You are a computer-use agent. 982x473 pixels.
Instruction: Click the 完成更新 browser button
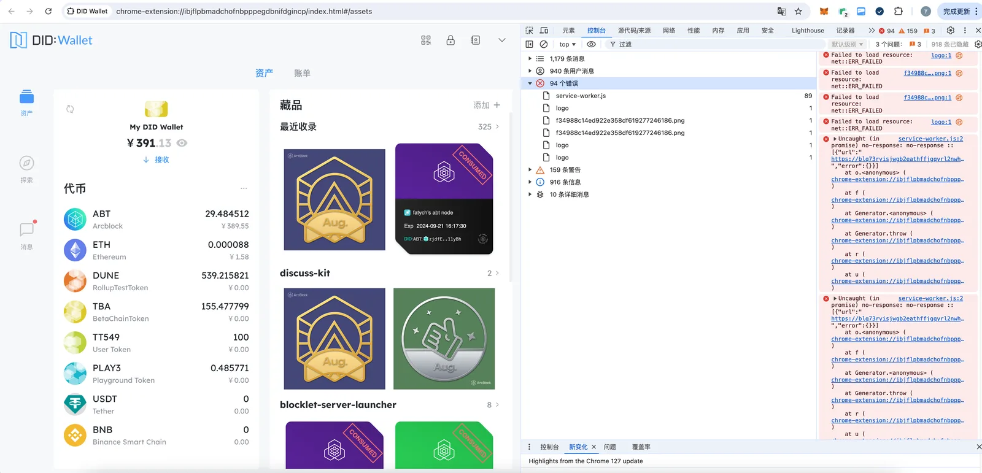(960, 11)
